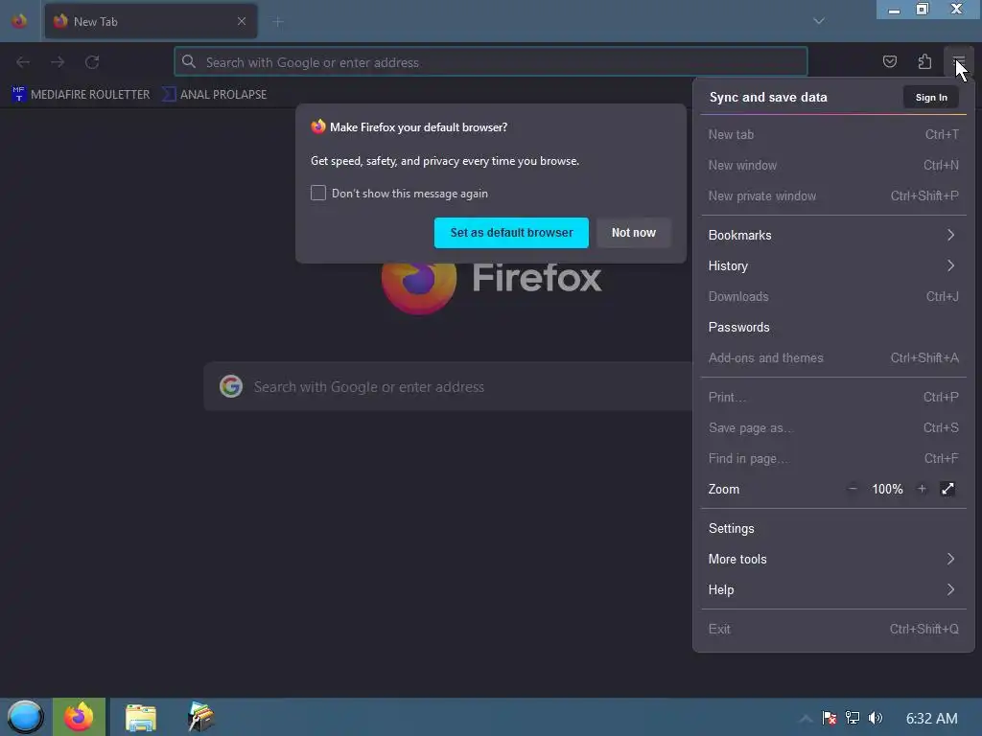Open the Start menu orb in the taskbar
982x736 pixels.
(x=26, y=717)
